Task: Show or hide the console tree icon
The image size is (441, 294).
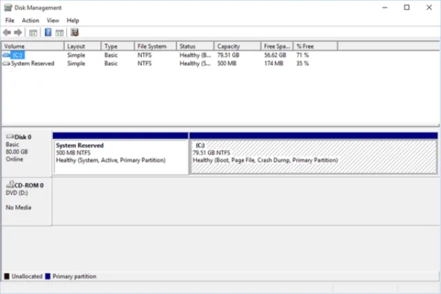Action: point(33,32)
